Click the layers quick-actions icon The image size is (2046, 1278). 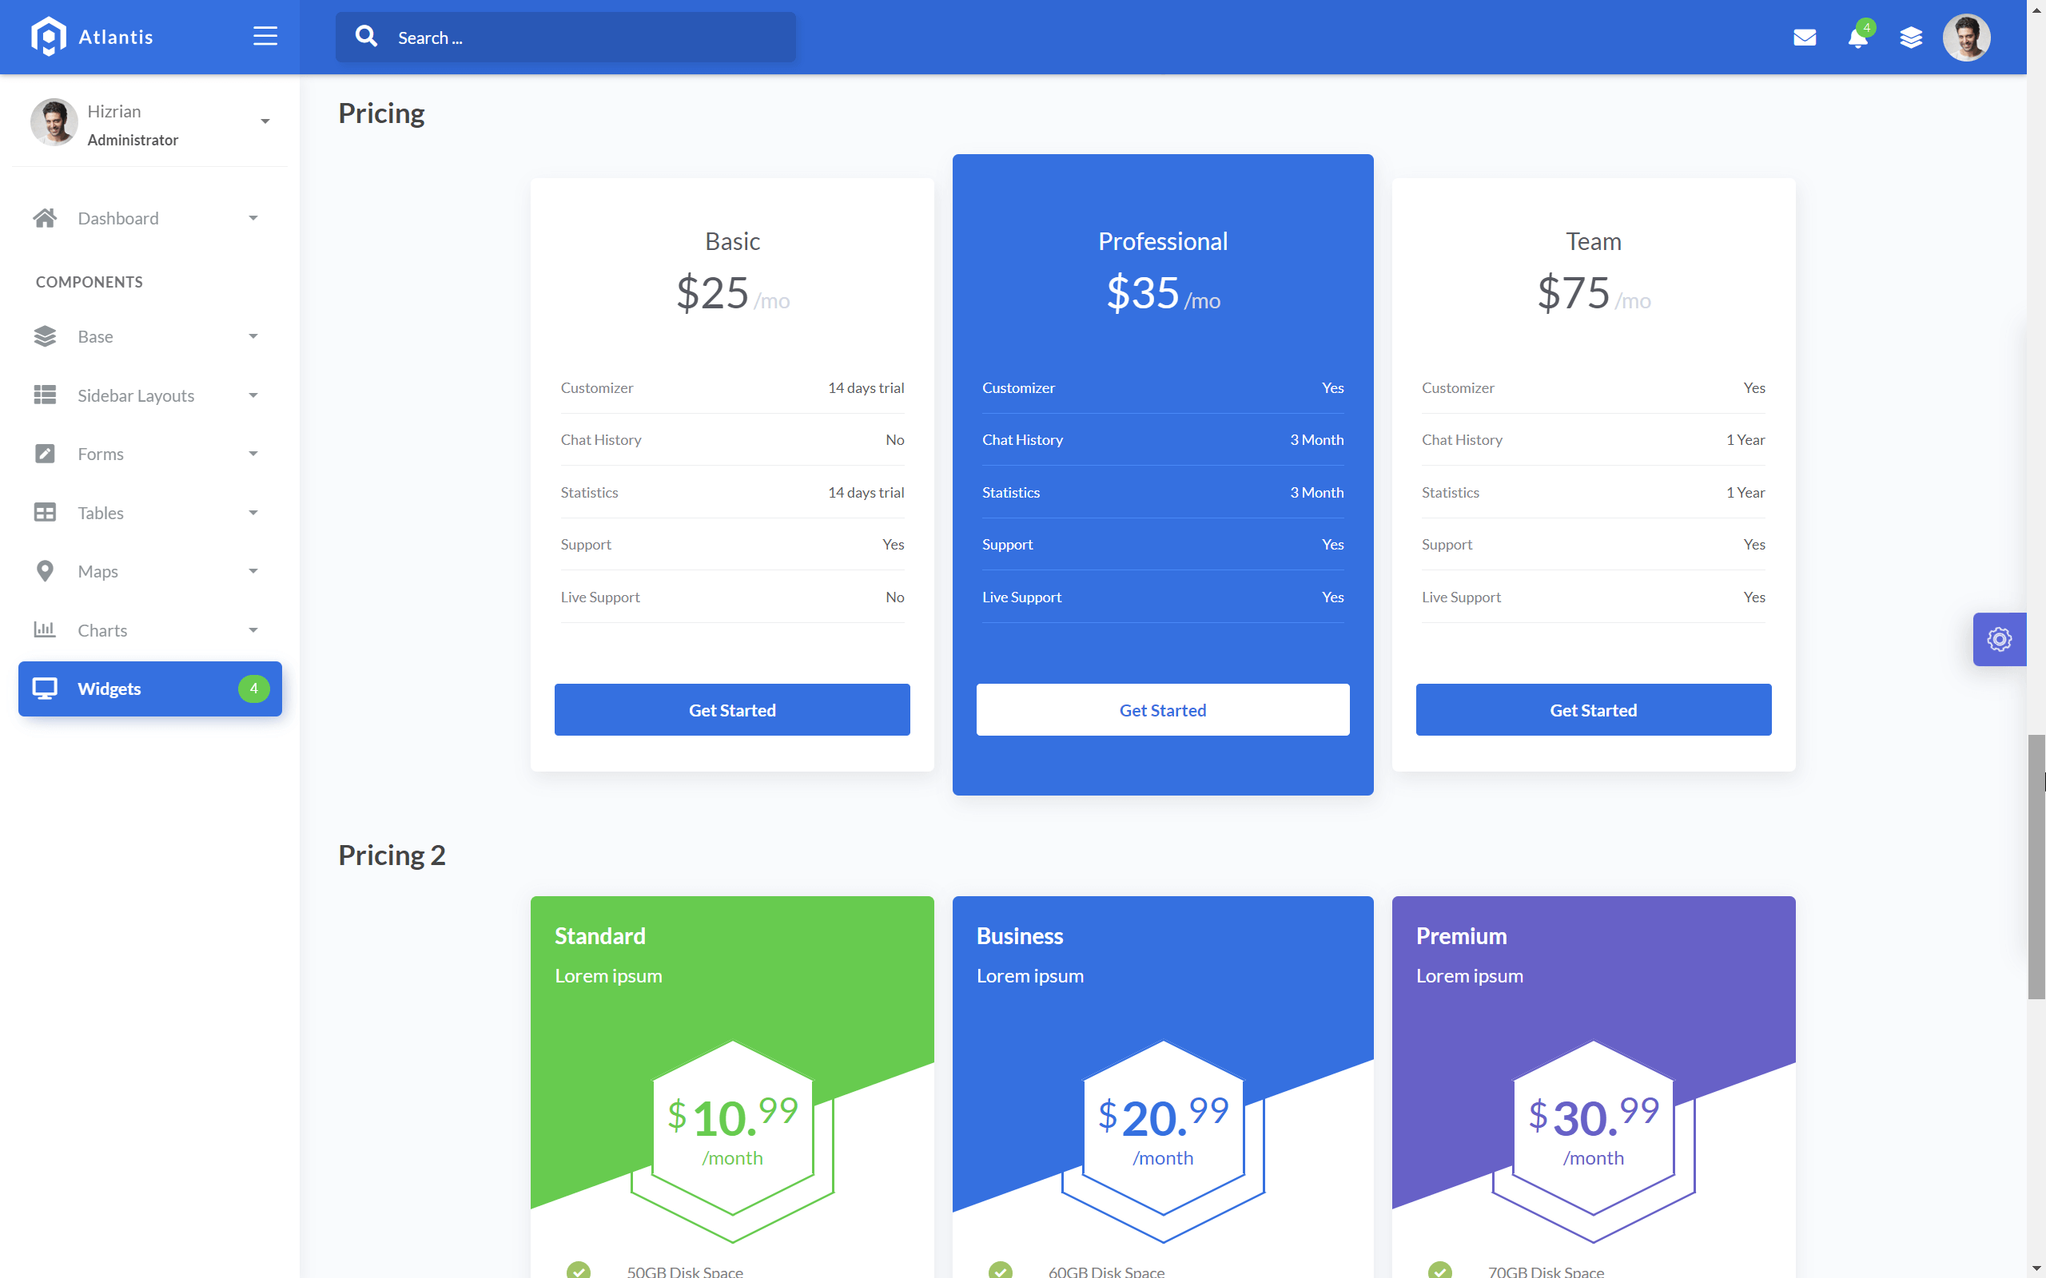click(x=1911, y=38)
